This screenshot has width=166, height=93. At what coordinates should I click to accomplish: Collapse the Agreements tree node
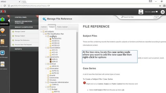(46, 57)
